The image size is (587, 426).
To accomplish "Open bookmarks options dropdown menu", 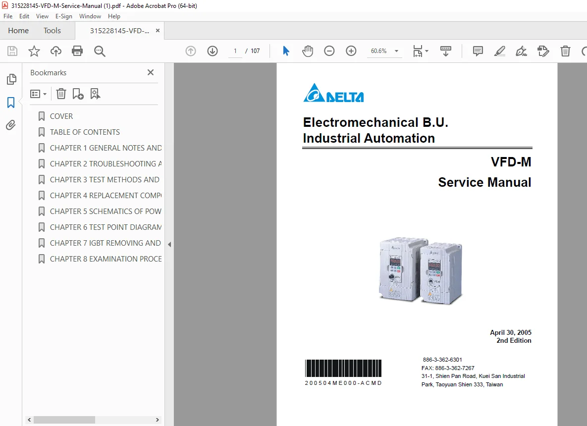I will pos(38,94).
